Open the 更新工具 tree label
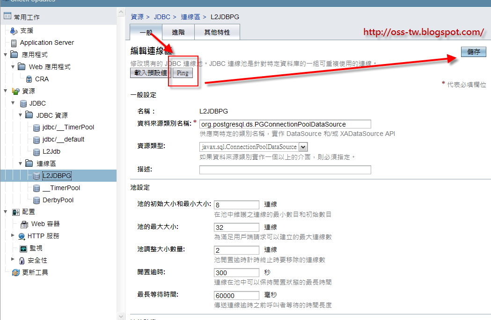The height and width of the screenshot is (320, 491). [x=35, y=272]
